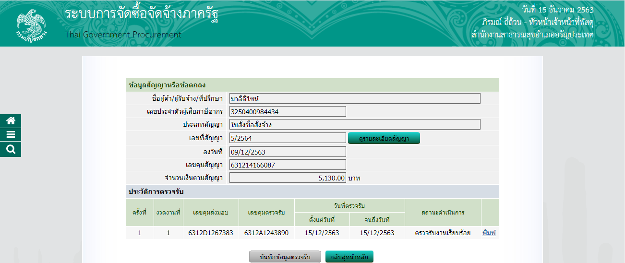The image size is (625, 263).
Task: Click the Thai Government Procurement title
Action: 123,35
